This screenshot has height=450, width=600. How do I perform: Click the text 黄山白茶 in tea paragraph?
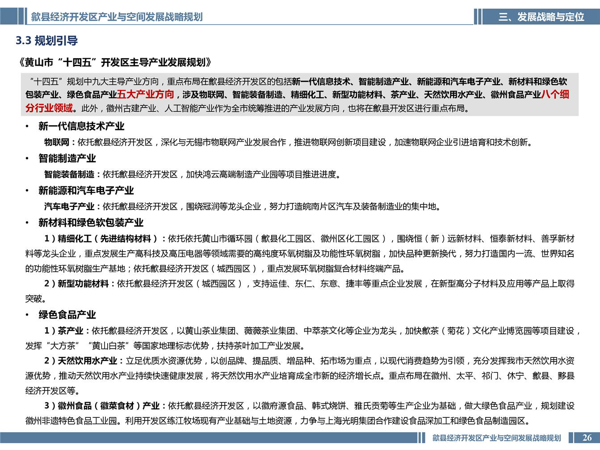(x=109, y=346)
